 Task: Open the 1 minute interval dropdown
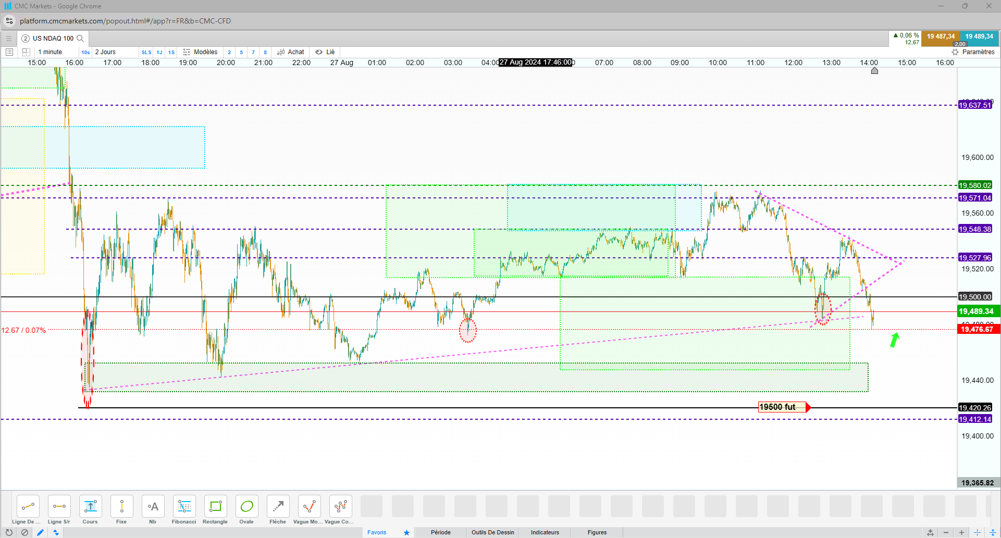[51, 52]
